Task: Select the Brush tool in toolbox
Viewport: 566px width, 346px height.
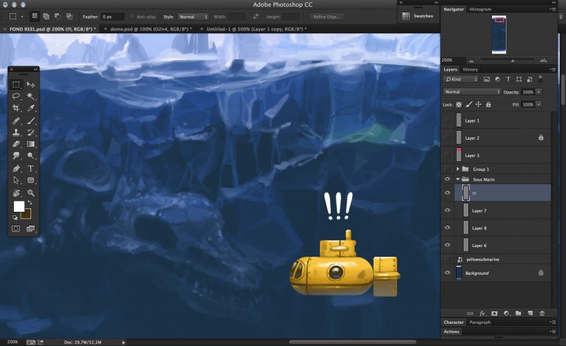Action: (30, 121)
